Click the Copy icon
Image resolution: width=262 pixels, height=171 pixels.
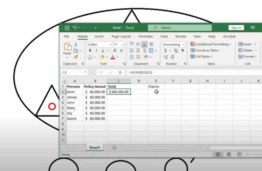(x=76, y=51)
